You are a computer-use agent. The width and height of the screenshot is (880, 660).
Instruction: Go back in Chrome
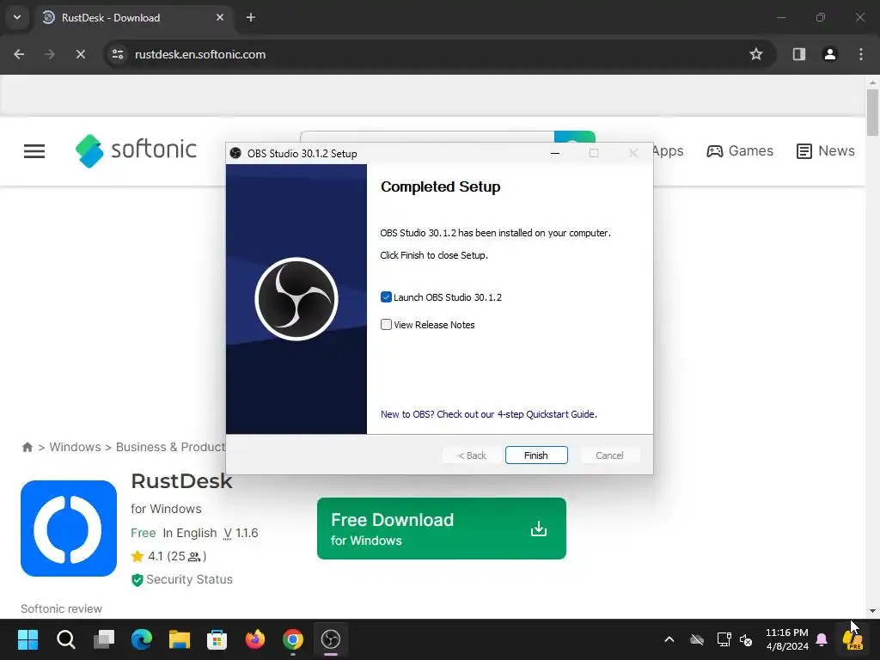[19, 54]
